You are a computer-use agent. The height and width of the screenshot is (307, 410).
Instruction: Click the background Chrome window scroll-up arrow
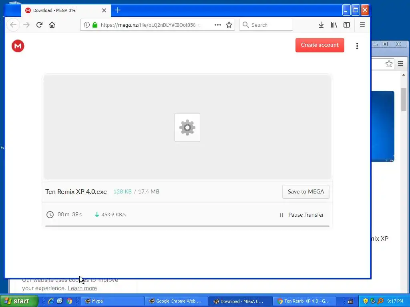pos(404,75)
